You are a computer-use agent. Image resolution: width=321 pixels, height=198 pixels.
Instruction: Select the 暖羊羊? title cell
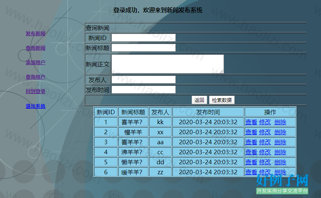click(133, 172)
